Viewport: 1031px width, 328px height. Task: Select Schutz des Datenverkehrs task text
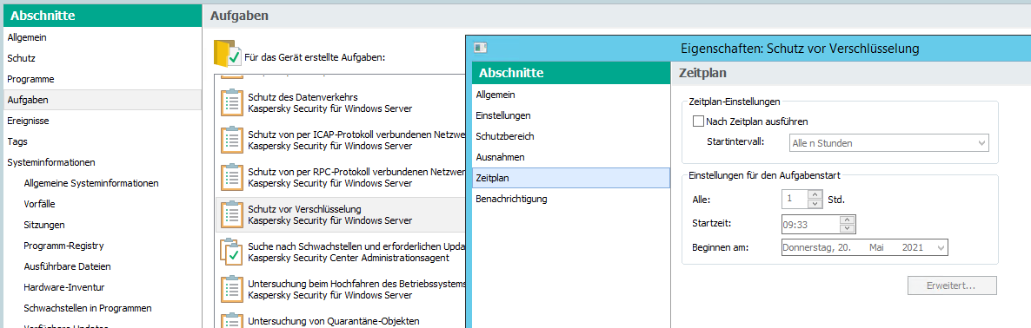(x=302, y=97)
